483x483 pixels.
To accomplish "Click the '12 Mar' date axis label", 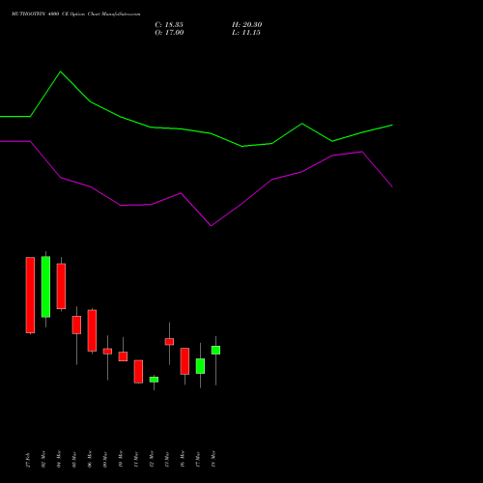I will click(x=152, y=459).
